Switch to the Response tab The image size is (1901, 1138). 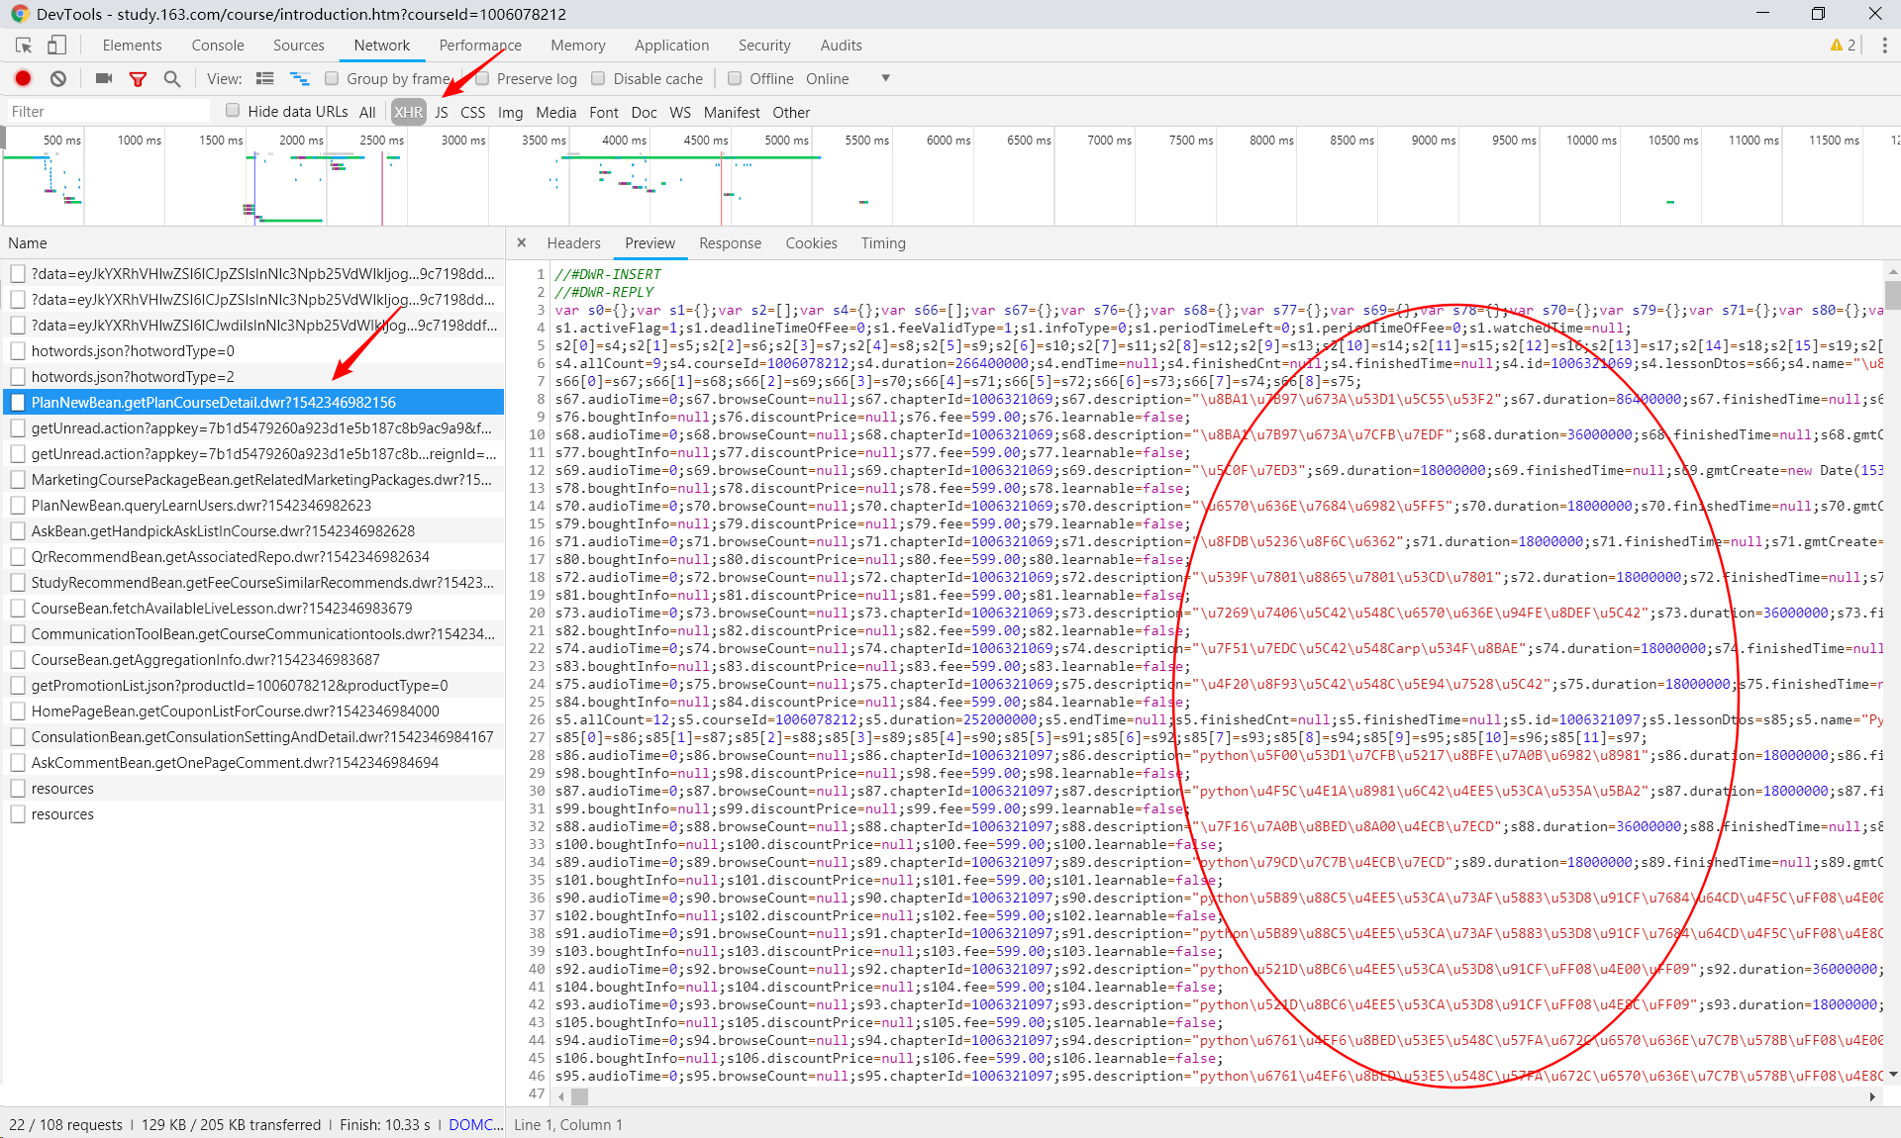[x=730, y=242]
